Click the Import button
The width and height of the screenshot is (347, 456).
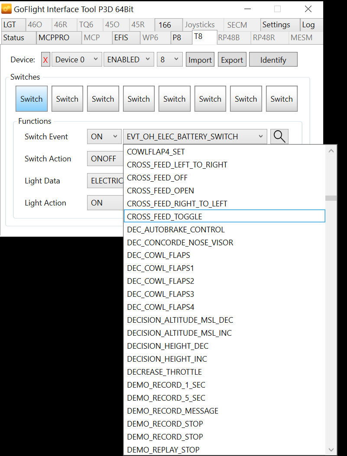(x=200, y=60)
